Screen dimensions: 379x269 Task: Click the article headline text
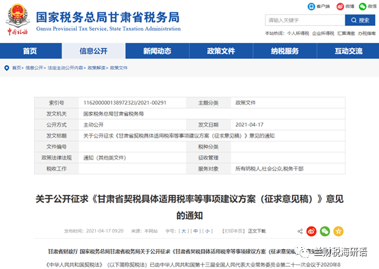189,207
